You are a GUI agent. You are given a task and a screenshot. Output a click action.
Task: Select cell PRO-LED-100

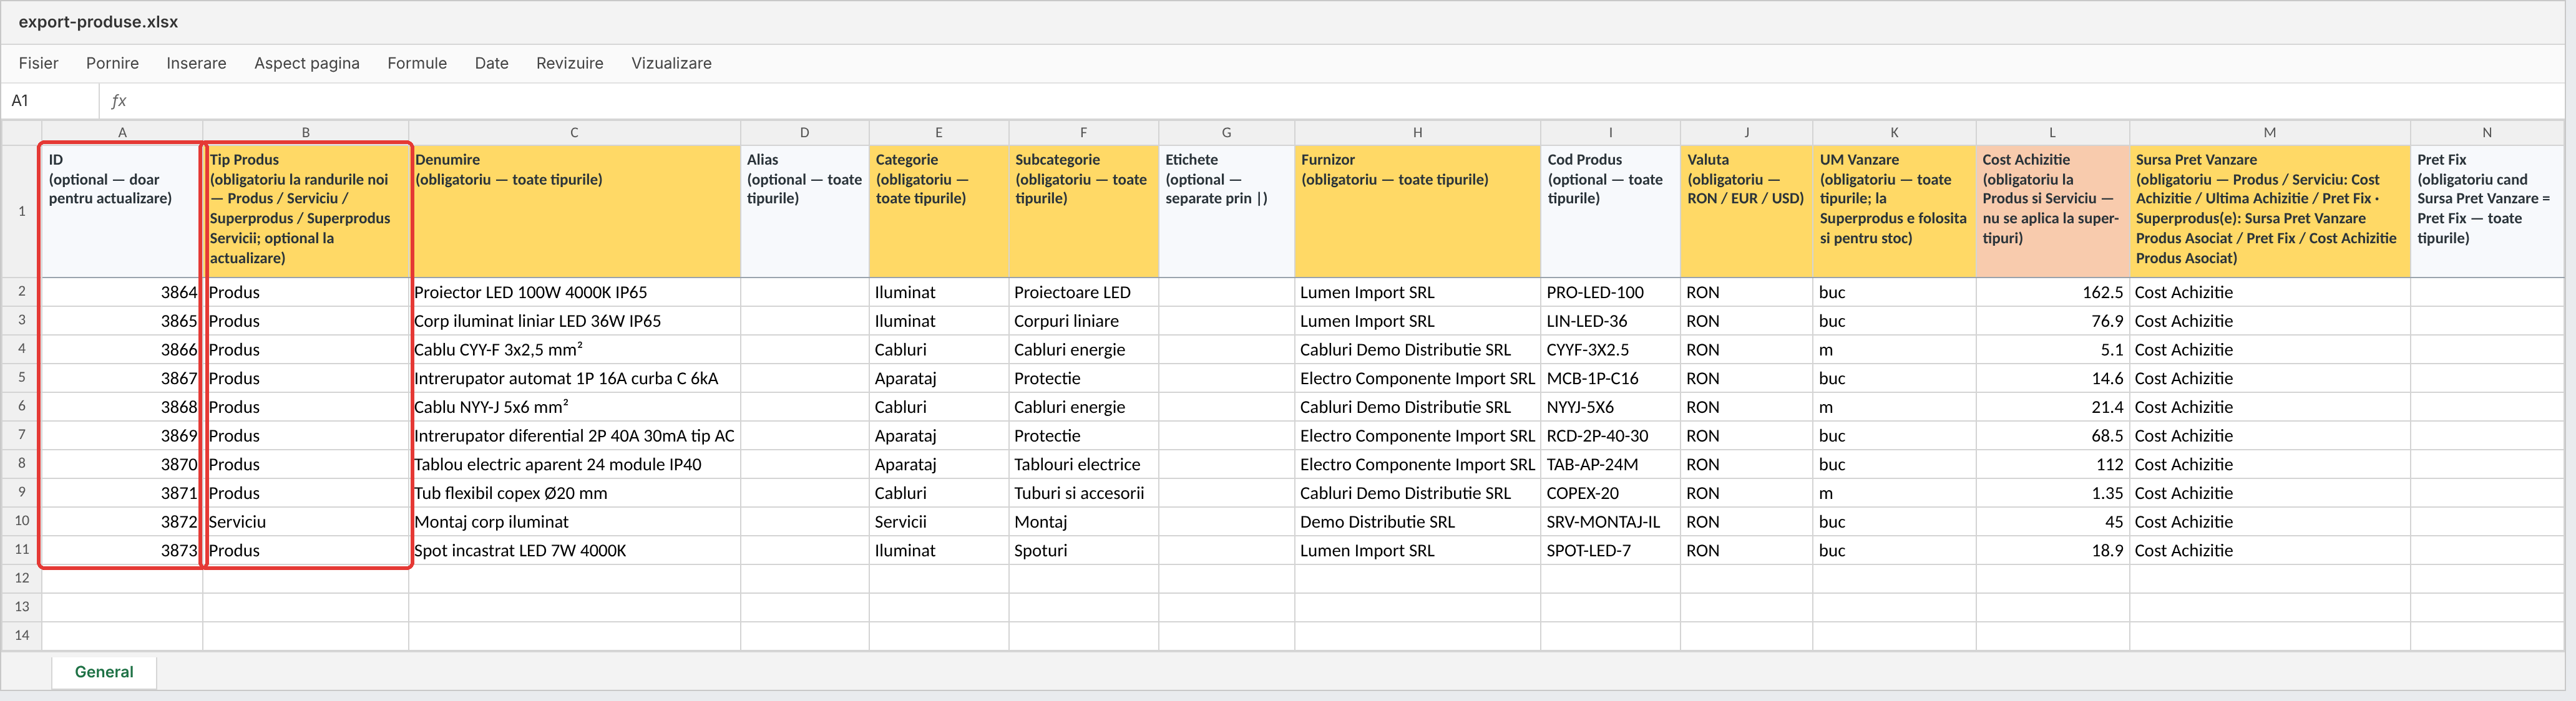(x=1610, y=292)
